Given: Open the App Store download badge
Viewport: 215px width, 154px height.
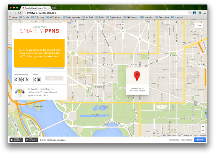Looking at the screenshot, I should [x=16, y=140].
